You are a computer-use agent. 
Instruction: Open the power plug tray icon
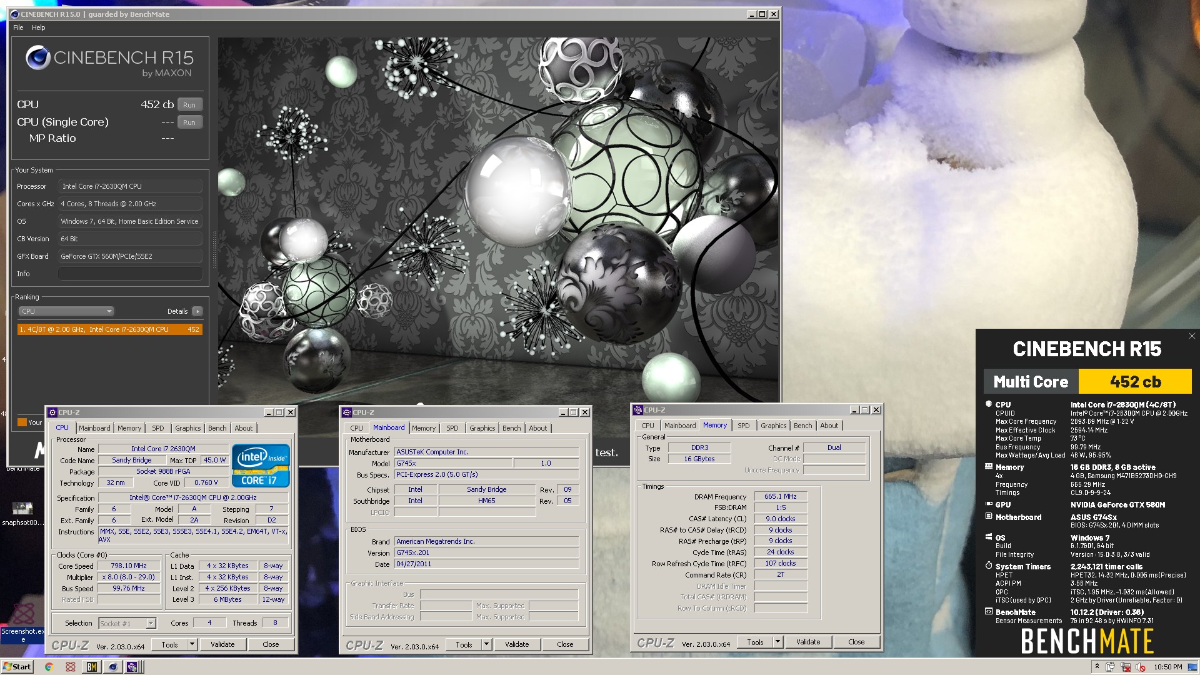tap(1111, 667)
